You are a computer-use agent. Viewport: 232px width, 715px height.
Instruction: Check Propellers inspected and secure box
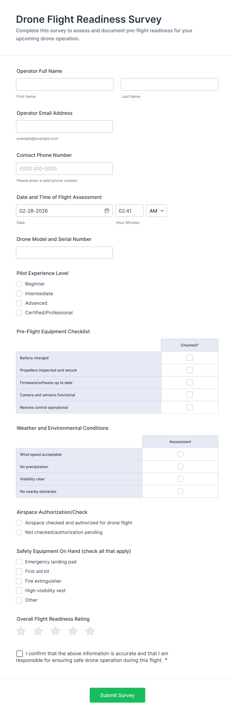(190, 370)
